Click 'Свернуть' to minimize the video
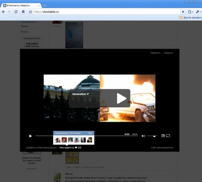The width and height of the screenshot is (202, 182). click(155, 53)
